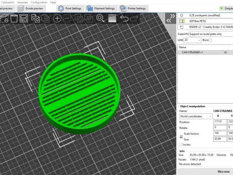Click the gear icon on Print Settings tab
The image size is (233, 175).
pyautogui.click(x=61, y=8)
